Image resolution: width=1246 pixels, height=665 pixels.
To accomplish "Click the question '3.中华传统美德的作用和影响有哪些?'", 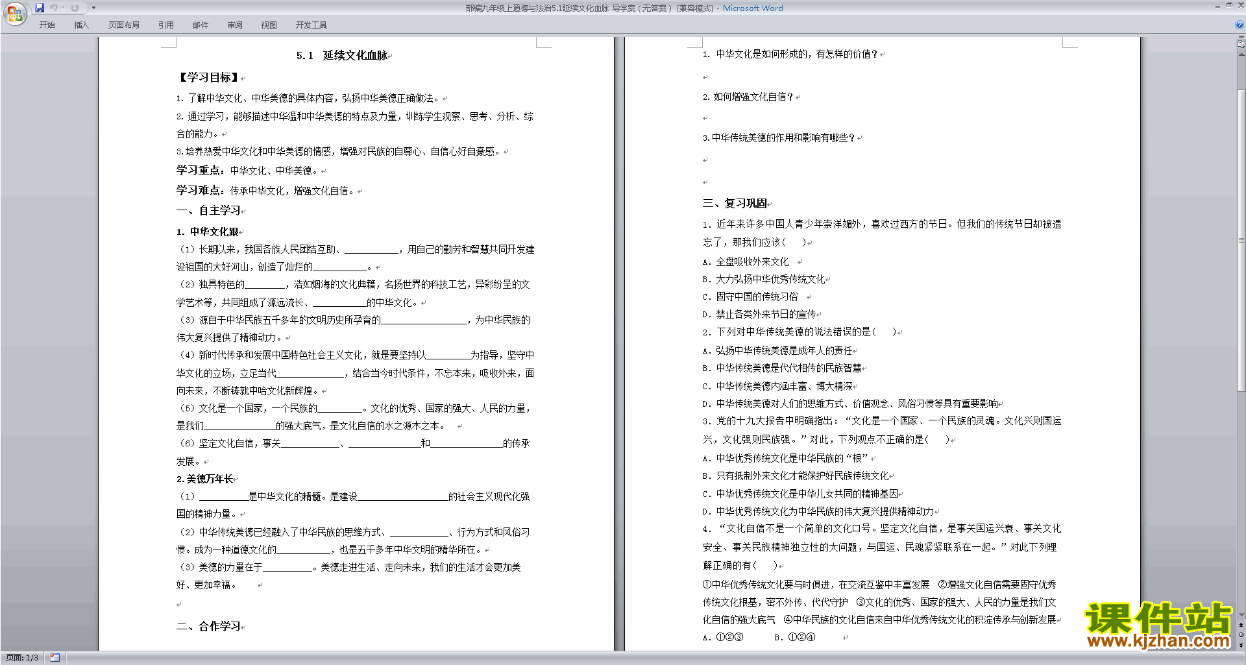I will pos(779,138).
